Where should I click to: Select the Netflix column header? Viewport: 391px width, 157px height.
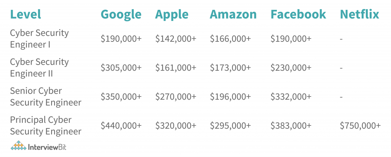(x=359, y=14)
